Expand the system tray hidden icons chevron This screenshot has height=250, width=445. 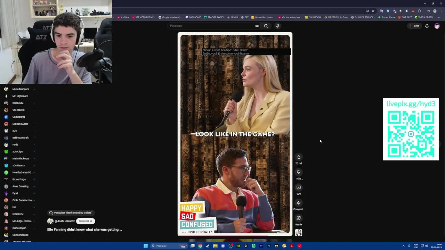coord(403,246)
